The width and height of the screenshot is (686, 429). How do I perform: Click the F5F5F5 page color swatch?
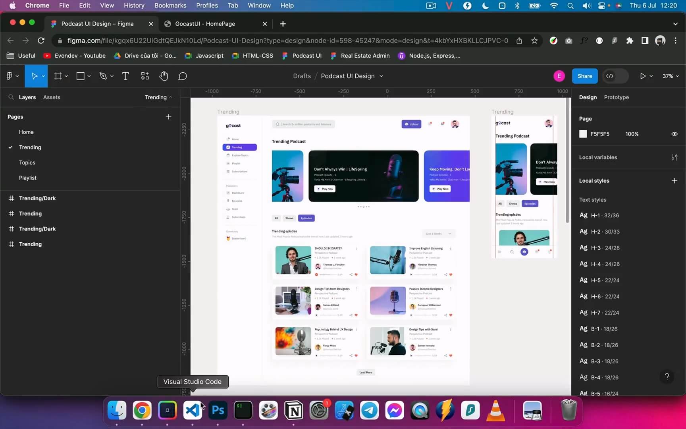click(583, 134)
